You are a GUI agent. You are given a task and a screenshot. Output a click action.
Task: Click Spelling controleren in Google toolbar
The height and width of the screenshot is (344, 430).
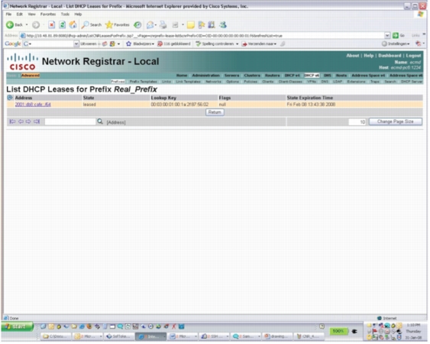215,44
